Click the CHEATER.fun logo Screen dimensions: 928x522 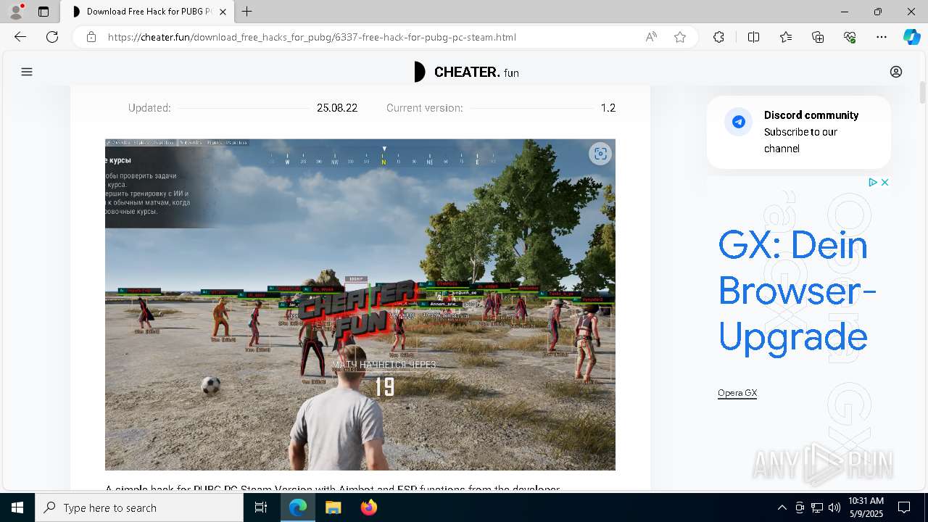click(466, 72)
